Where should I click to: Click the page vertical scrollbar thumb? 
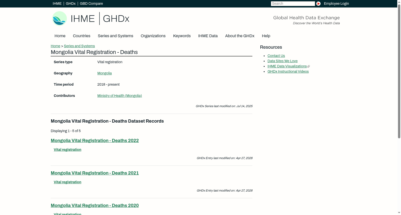click(x=399, y=71)
